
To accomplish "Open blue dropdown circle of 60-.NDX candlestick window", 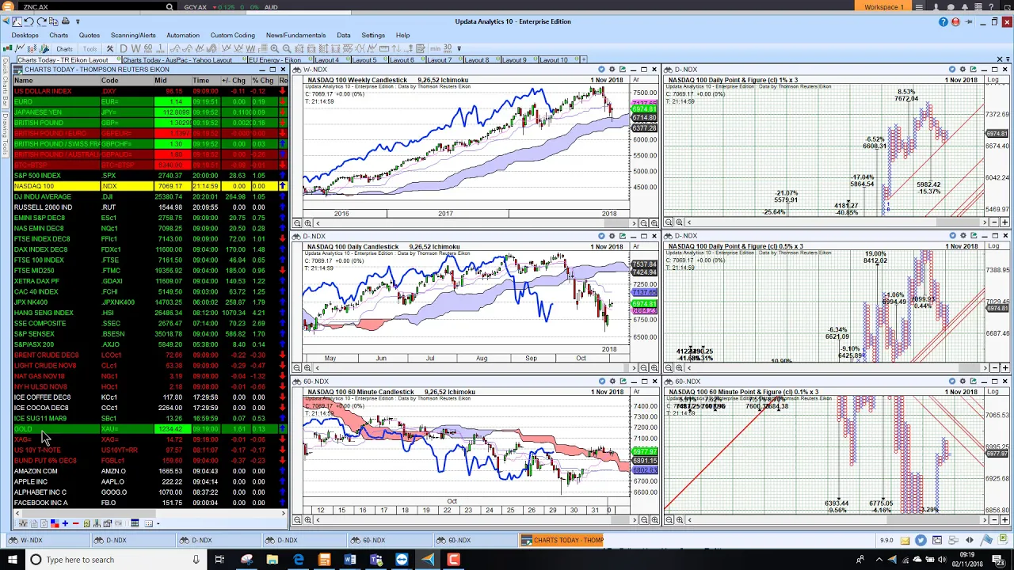I will pyautogui.click(x=601, y=382).
